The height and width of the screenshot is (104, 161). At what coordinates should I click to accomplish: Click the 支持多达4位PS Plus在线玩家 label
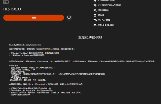[109, 5]
